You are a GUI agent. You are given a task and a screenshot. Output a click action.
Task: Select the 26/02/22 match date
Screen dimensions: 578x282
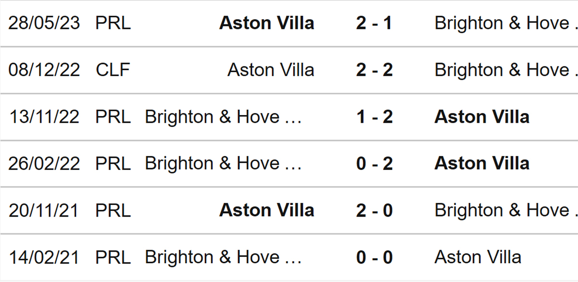point(44,164)
